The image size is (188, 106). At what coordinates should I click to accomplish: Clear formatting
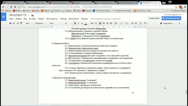coord(140,23)
